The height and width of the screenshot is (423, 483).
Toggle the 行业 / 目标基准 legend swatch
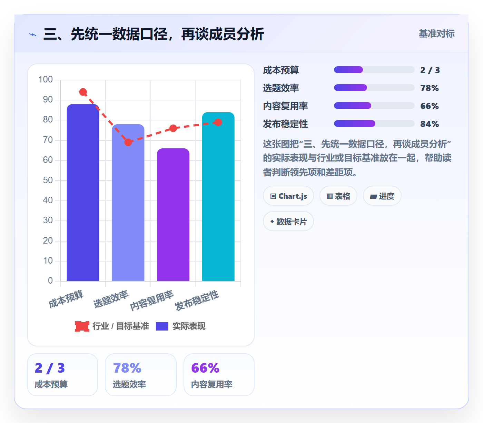[82, 326]
